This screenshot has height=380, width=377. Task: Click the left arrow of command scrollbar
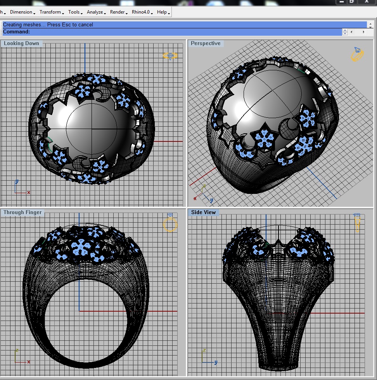(351, 32)
